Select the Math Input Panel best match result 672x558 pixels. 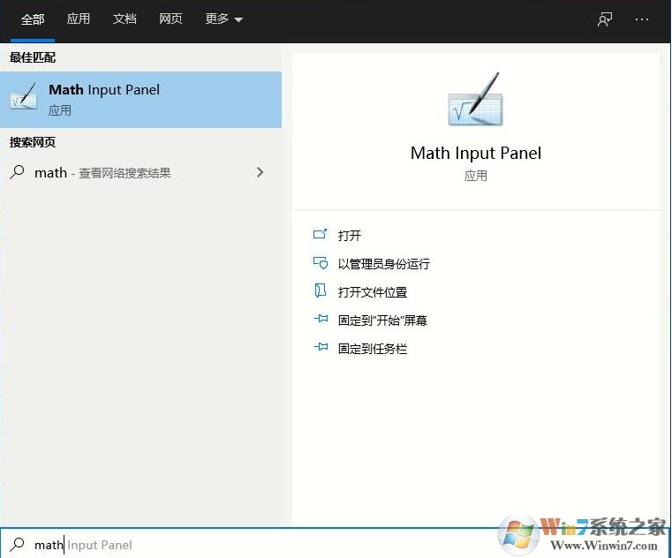click(x=140, y=100)
